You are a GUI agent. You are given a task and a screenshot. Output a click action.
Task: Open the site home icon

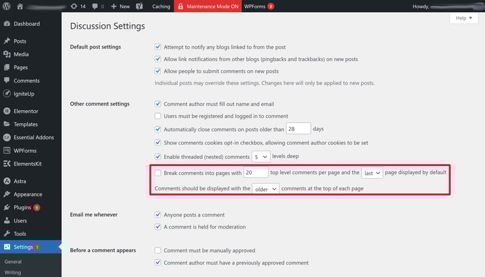[x=20, y=6]
